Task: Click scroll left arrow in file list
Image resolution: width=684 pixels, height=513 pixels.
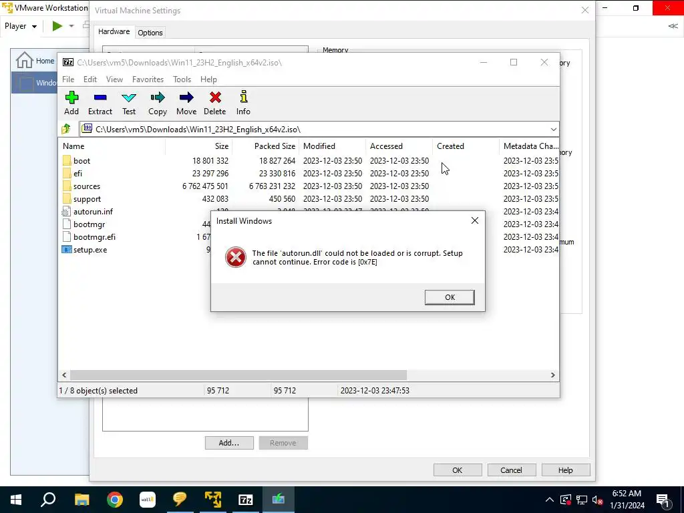Action: (x=65, y=375)
